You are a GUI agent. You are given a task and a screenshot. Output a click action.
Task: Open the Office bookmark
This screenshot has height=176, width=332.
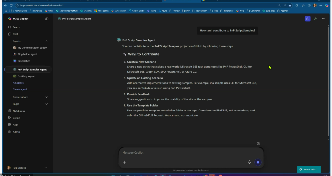coord(49,11)
